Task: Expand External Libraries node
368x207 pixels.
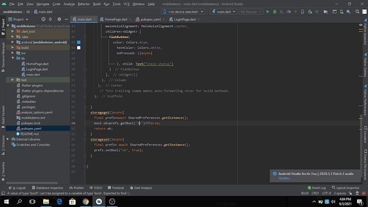Action: pos(7,139)
